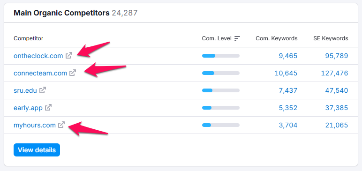Open 95,789 SE keywords value
The image size is (362, 171).
coord(337,56)
